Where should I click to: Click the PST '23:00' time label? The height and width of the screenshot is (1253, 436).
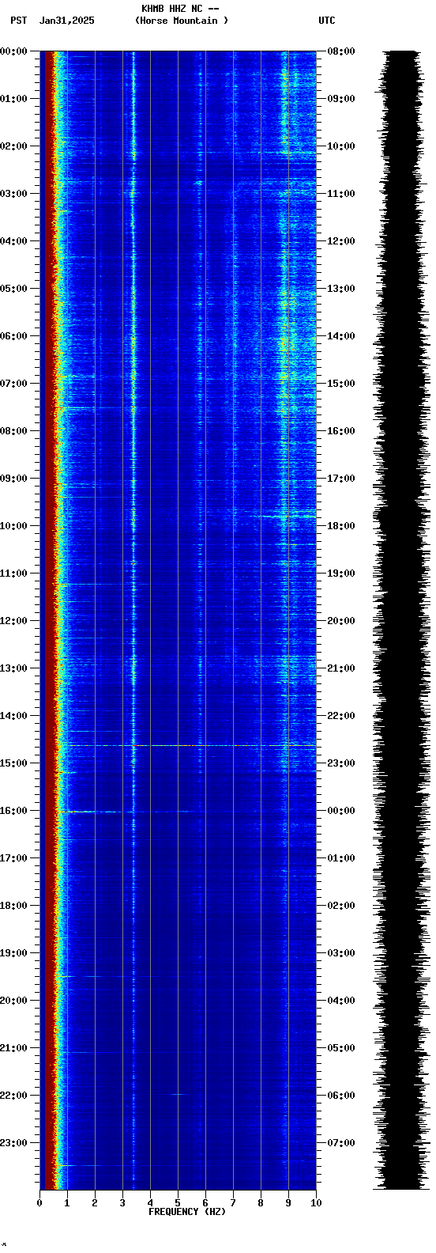click(13, 1143)
